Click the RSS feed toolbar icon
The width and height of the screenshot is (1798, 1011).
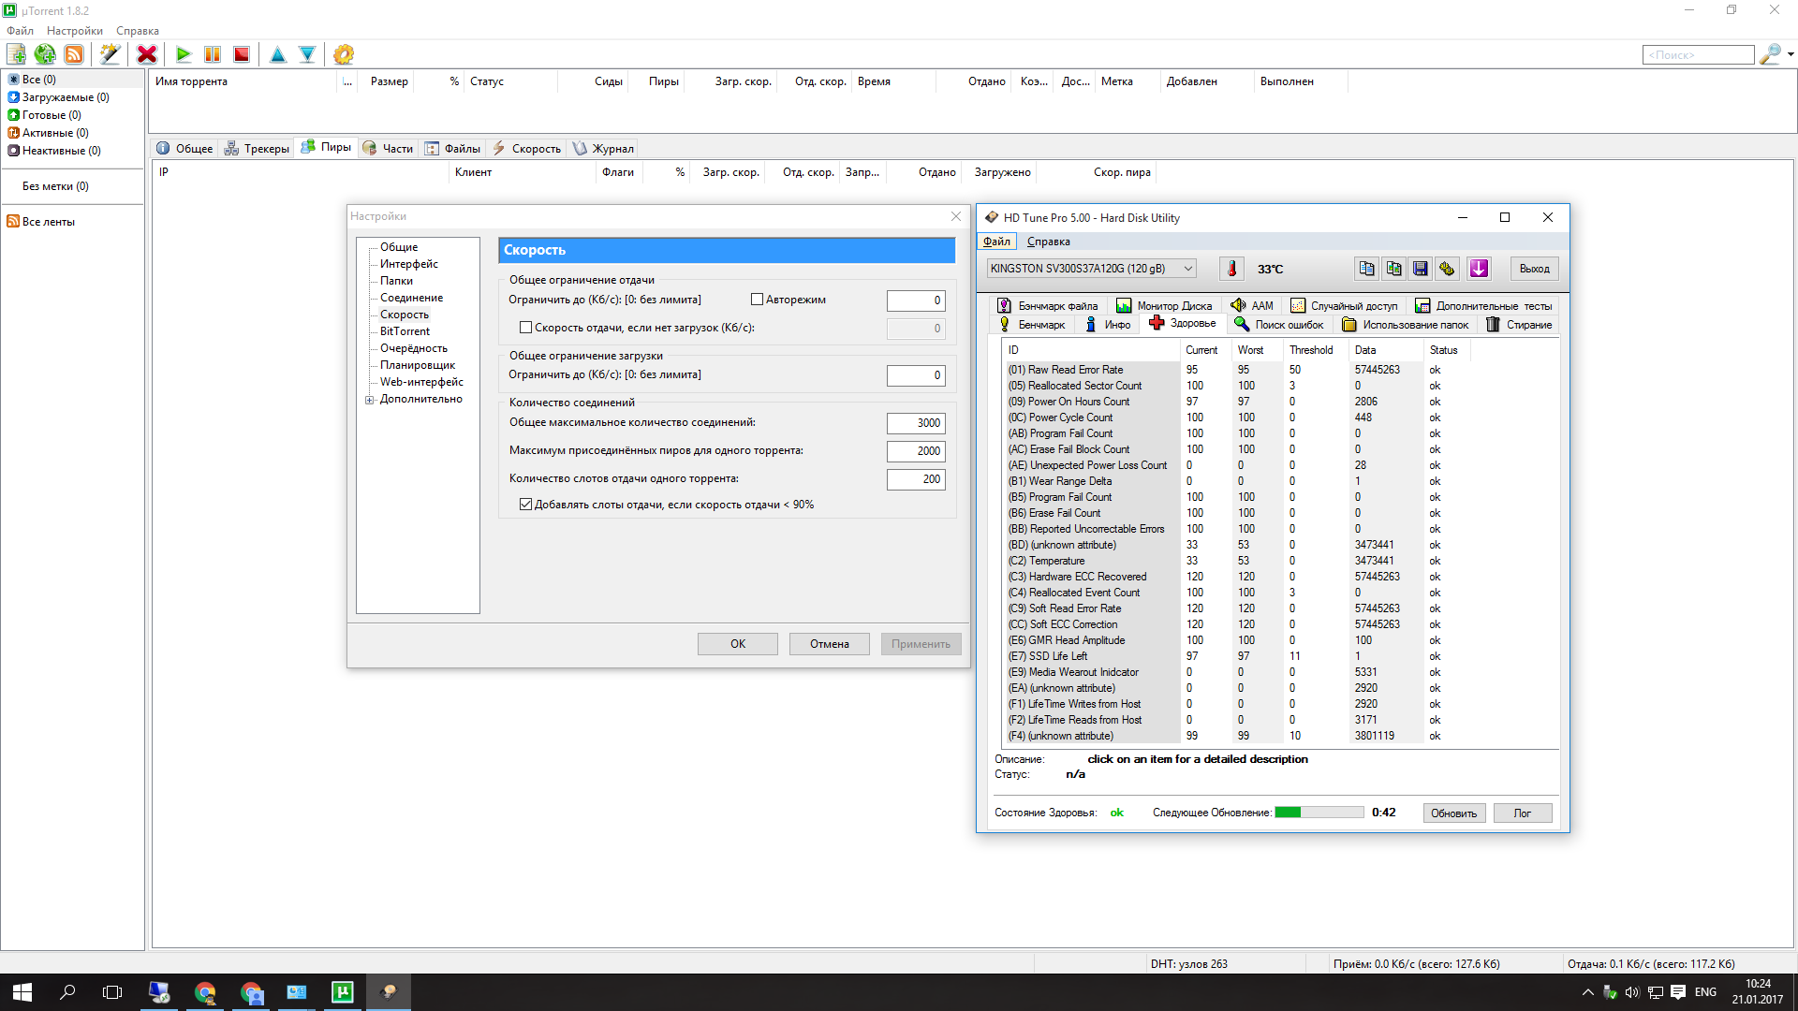click(74, 54)
